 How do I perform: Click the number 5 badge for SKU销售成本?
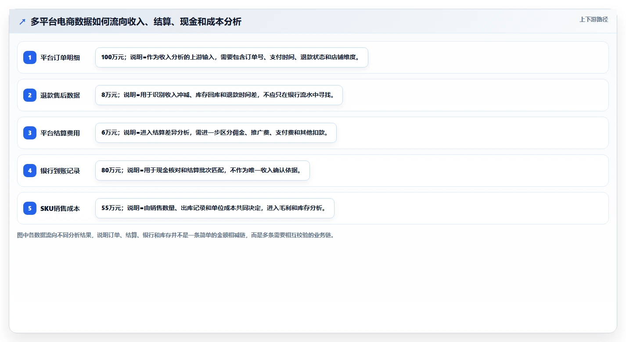point(30,208)
